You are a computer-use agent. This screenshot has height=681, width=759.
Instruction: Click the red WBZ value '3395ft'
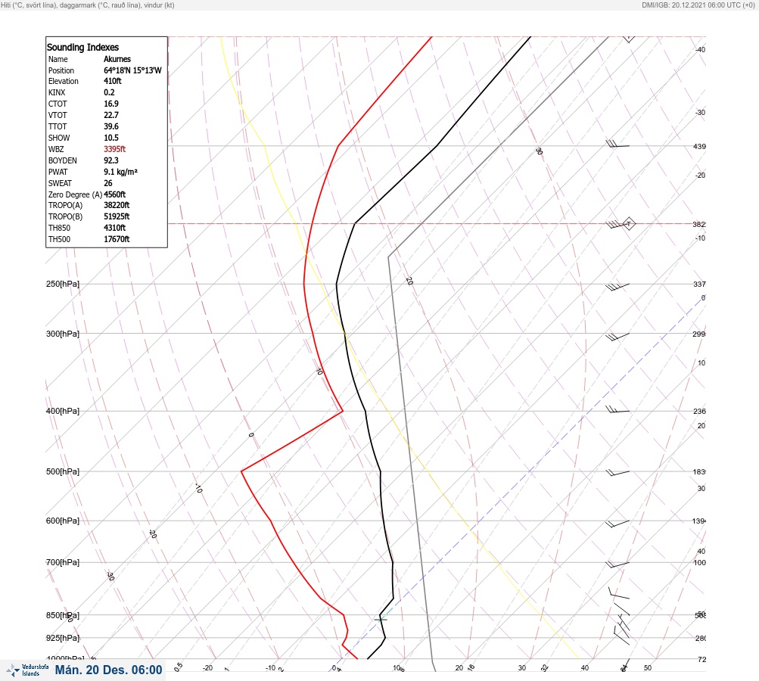[114, 149]
